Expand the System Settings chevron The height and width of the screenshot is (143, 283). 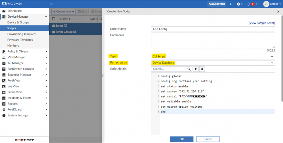point(46,116)
